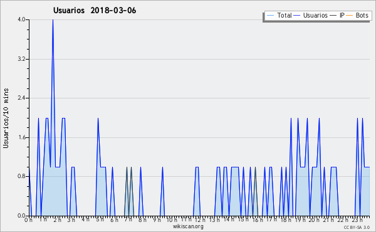376x232 pixels.
Task: Click the 19 h label on the x-axis
Action: [300, 219]
